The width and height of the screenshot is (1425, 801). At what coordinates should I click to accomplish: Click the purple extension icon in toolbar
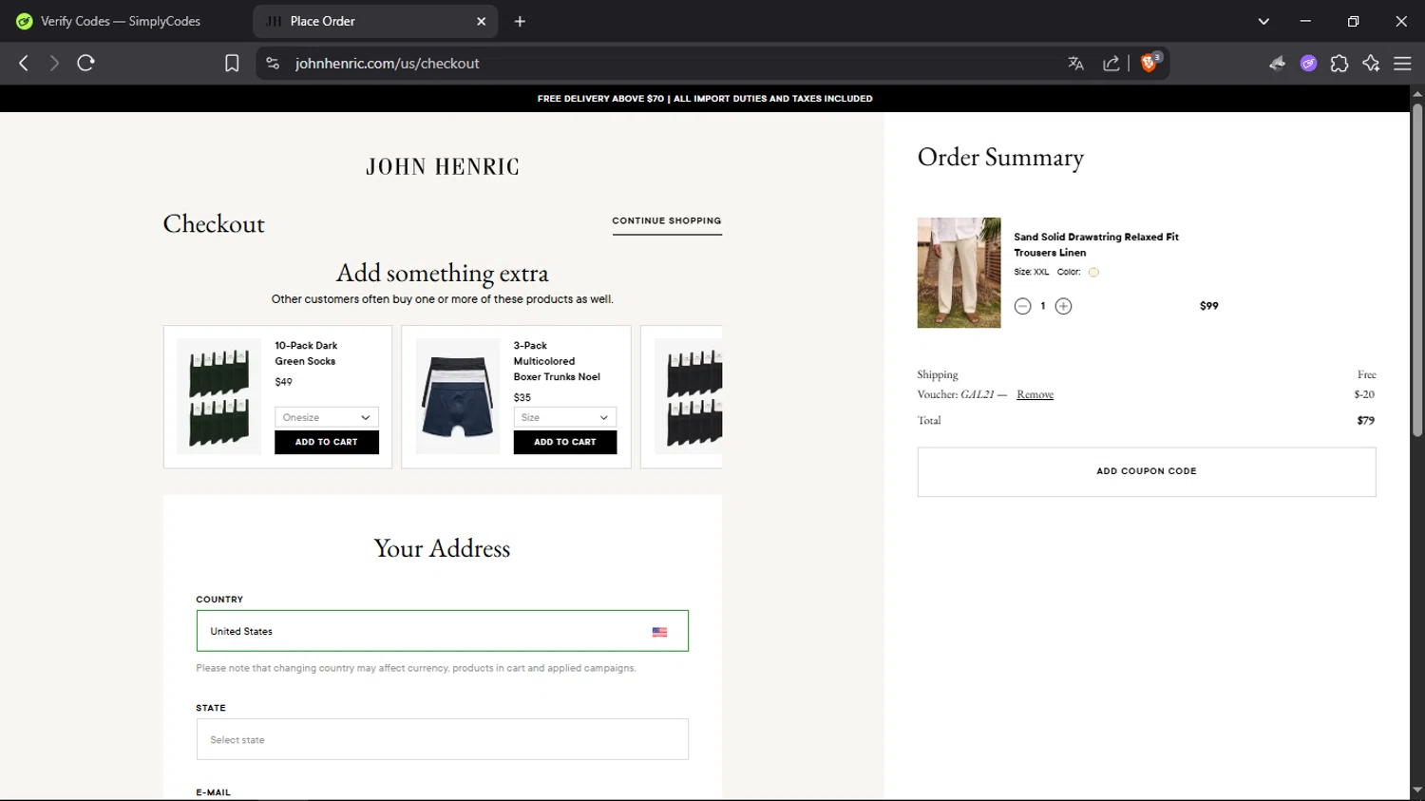[x=1309, y=64]
